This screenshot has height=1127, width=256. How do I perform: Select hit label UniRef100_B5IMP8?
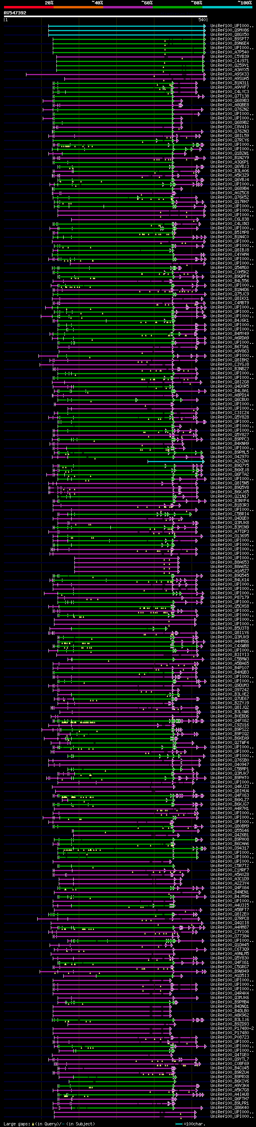(x=230, y=232)
